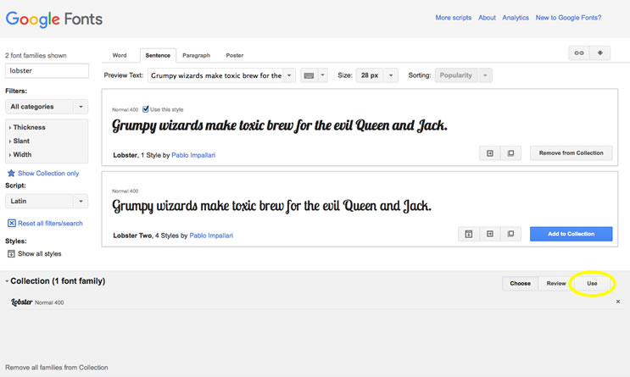Uncheck the 'Use this style' checkbox
The image size is (630, 377).
pyautogui.click(x=146, y=109)
